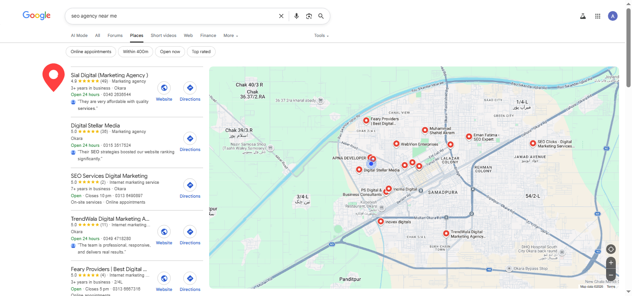
Task: Get Directions for SEO Services Digital Marketing
Action: click(x=190, y=185)
